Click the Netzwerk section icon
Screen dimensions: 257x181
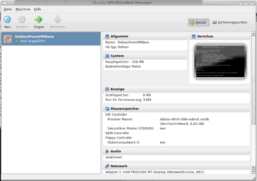[107, 166]
